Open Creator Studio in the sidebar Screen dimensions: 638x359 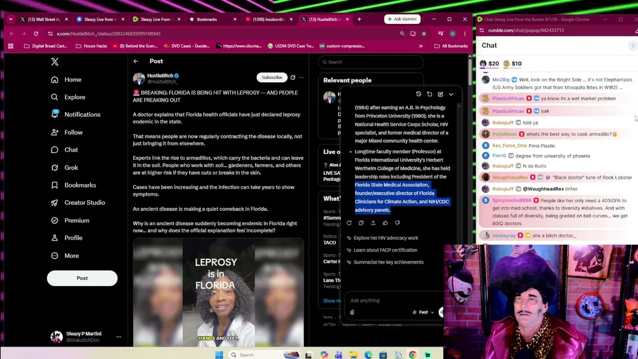click(78, 203)
